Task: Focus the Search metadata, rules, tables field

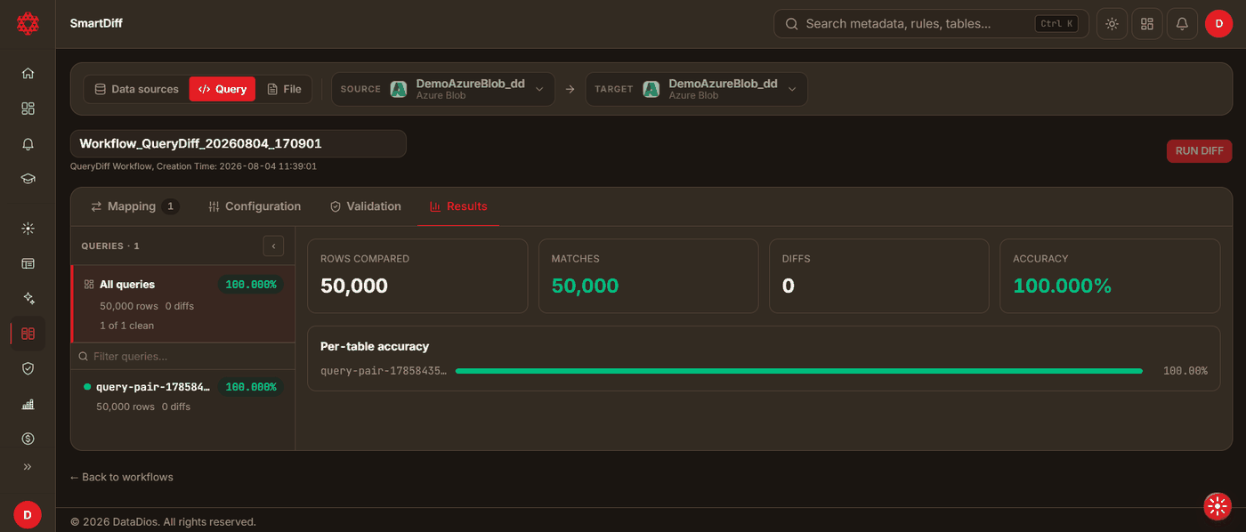Action: (x=931, y=24)
